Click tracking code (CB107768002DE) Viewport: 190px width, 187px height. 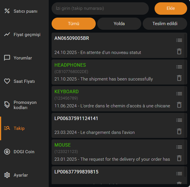(x=71, y=72)
